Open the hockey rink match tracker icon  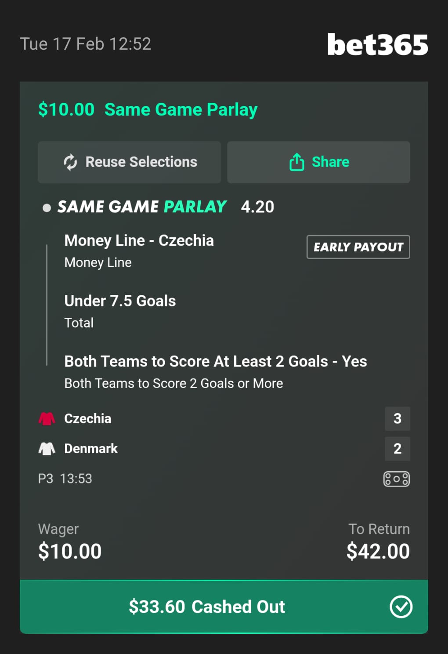pyautogui.click(x=396, y=479)
